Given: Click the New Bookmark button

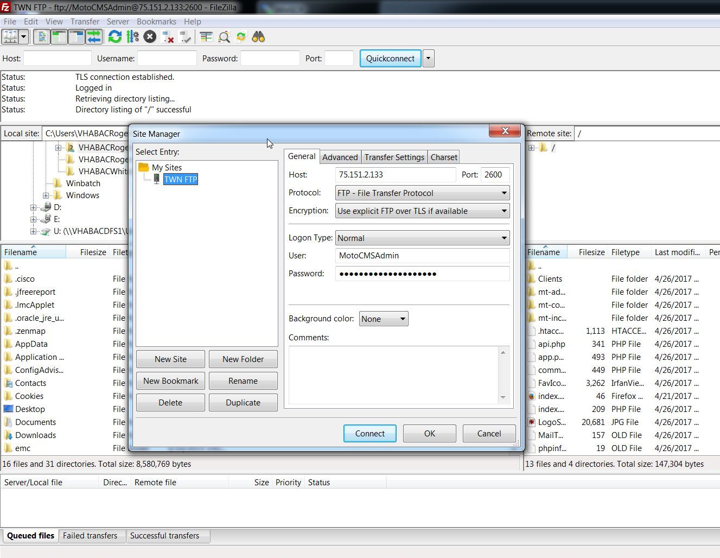Looking at the screenshot, I should [x=170, y=381].
